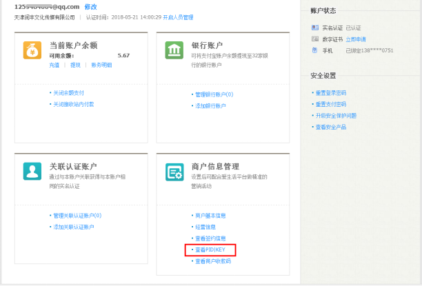Click the real-name verification ID card icon
The width and height of the screenshot is (422, 286).
coord(315,28)
